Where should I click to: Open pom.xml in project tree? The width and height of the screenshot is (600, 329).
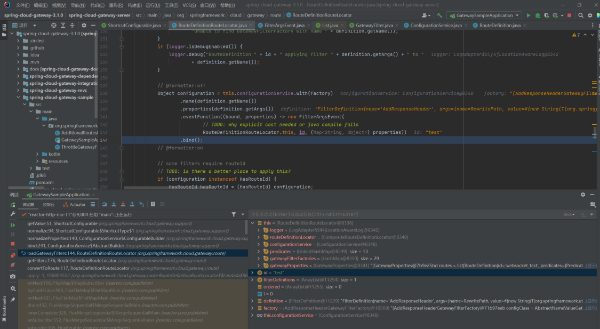(x=44, y=182)
